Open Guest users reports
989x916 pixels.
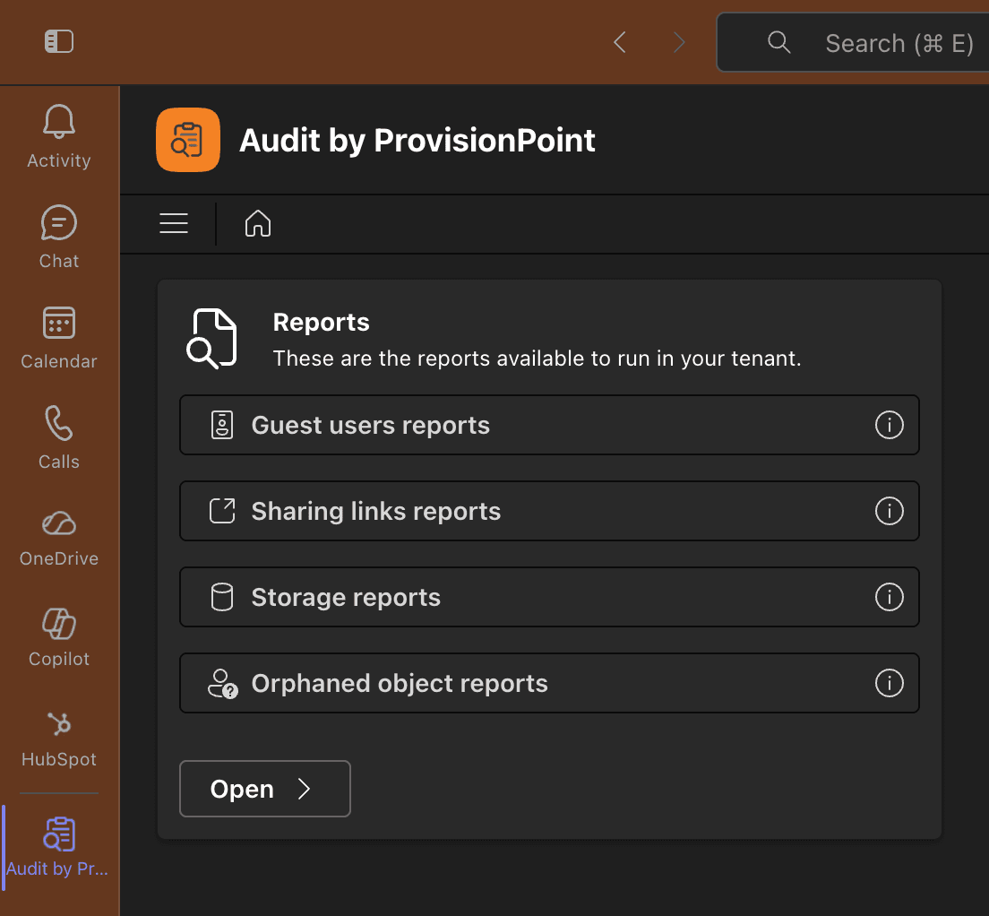(x=549, y=425)
